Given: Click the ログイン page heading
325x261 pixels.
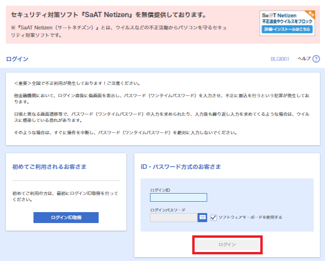Looking at the screenshot, I should pos(17,59).
